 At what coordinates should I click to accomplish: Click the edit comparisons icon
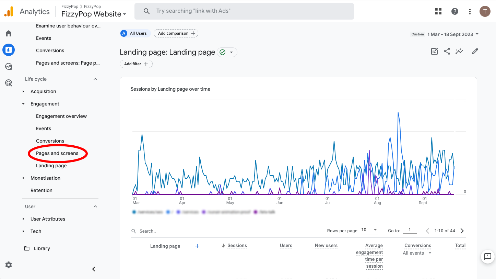click(x=434, y=52)
